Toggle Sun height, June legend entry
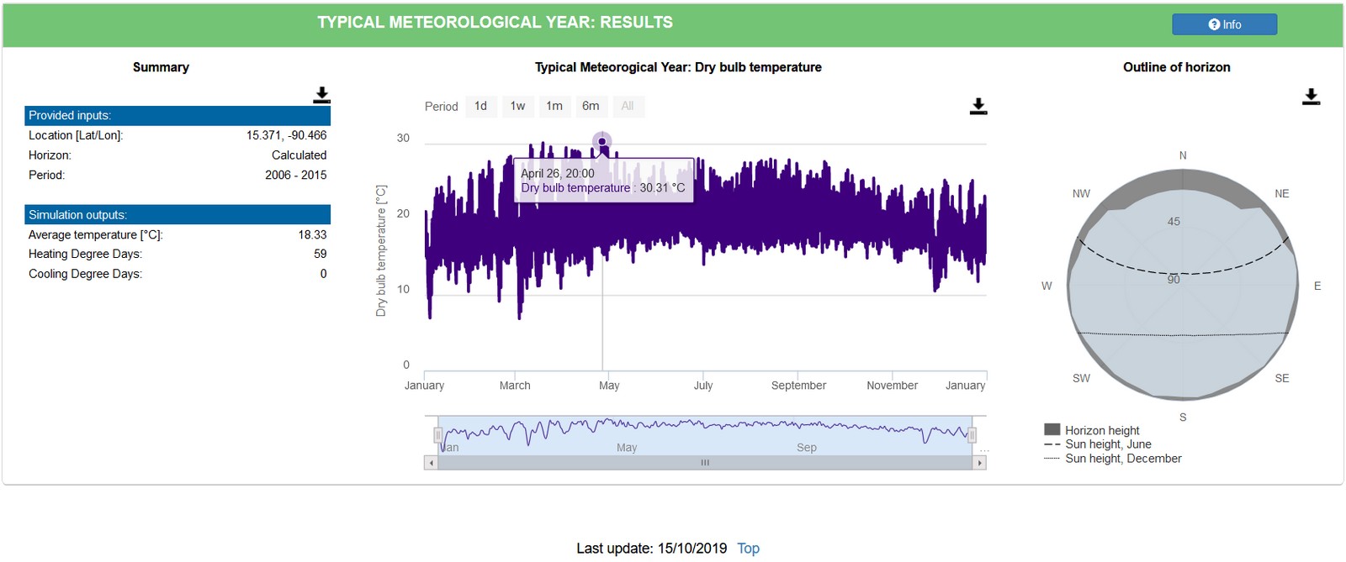 1098,444
